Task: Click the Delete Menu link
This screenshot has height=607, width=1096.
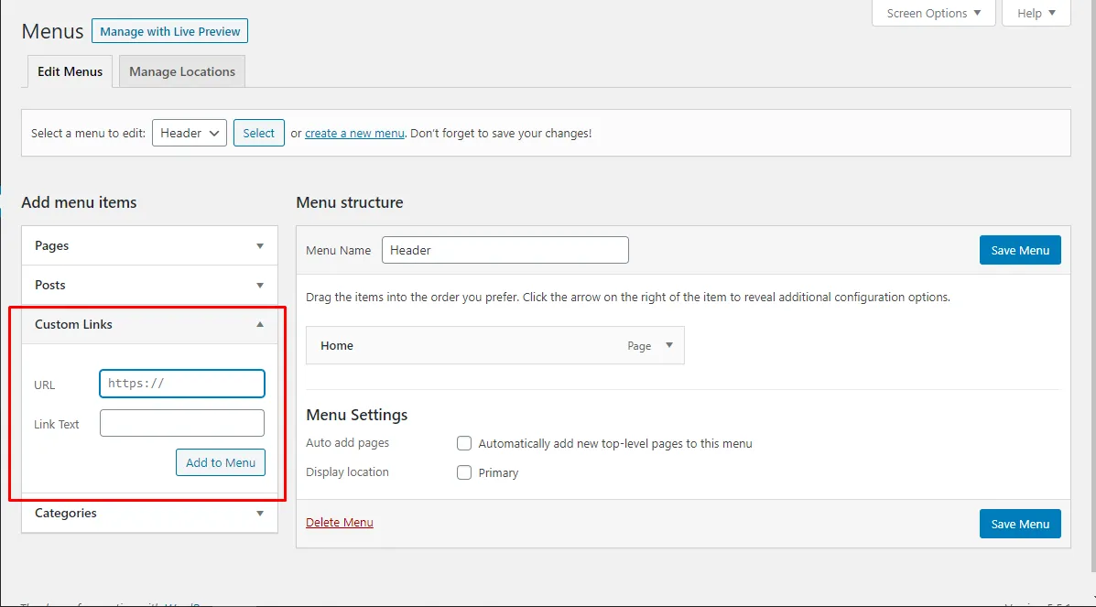Action: coord(340,522)
